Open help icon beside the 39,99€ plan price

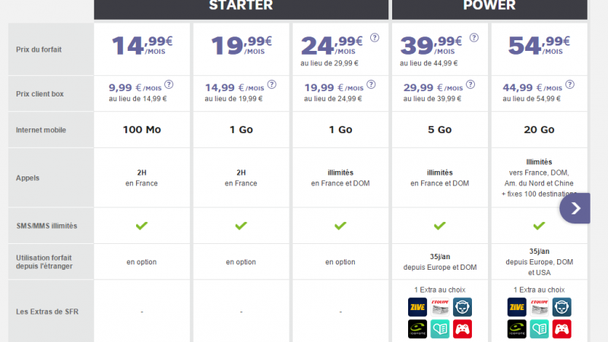click(474, 37)
